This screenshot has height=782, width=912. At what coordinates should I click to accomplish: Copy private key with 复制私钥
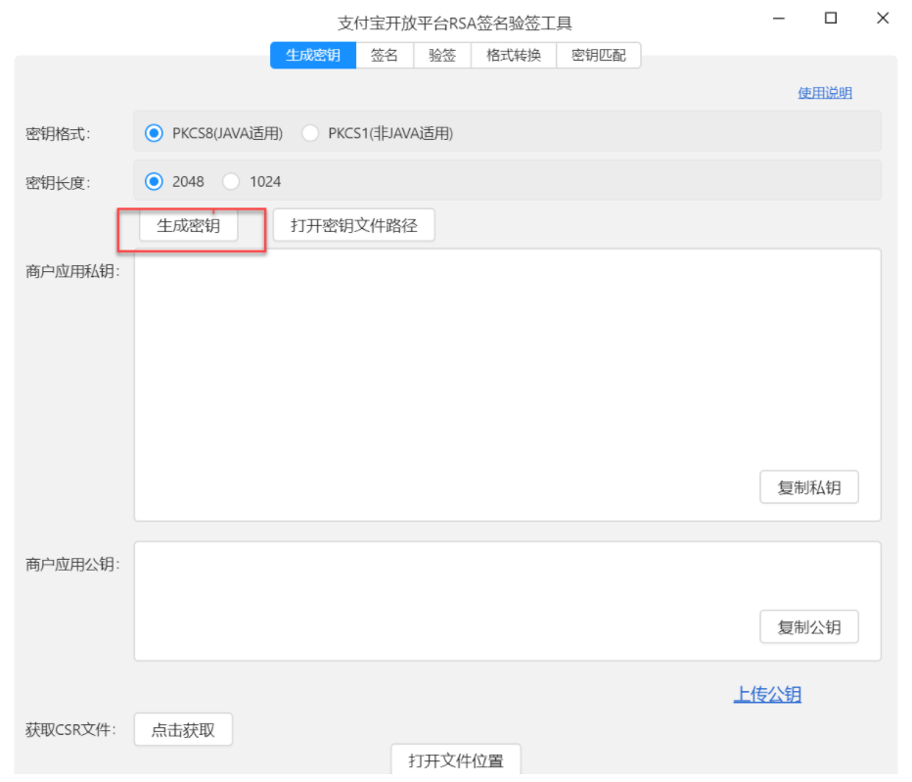coord(809,487)
